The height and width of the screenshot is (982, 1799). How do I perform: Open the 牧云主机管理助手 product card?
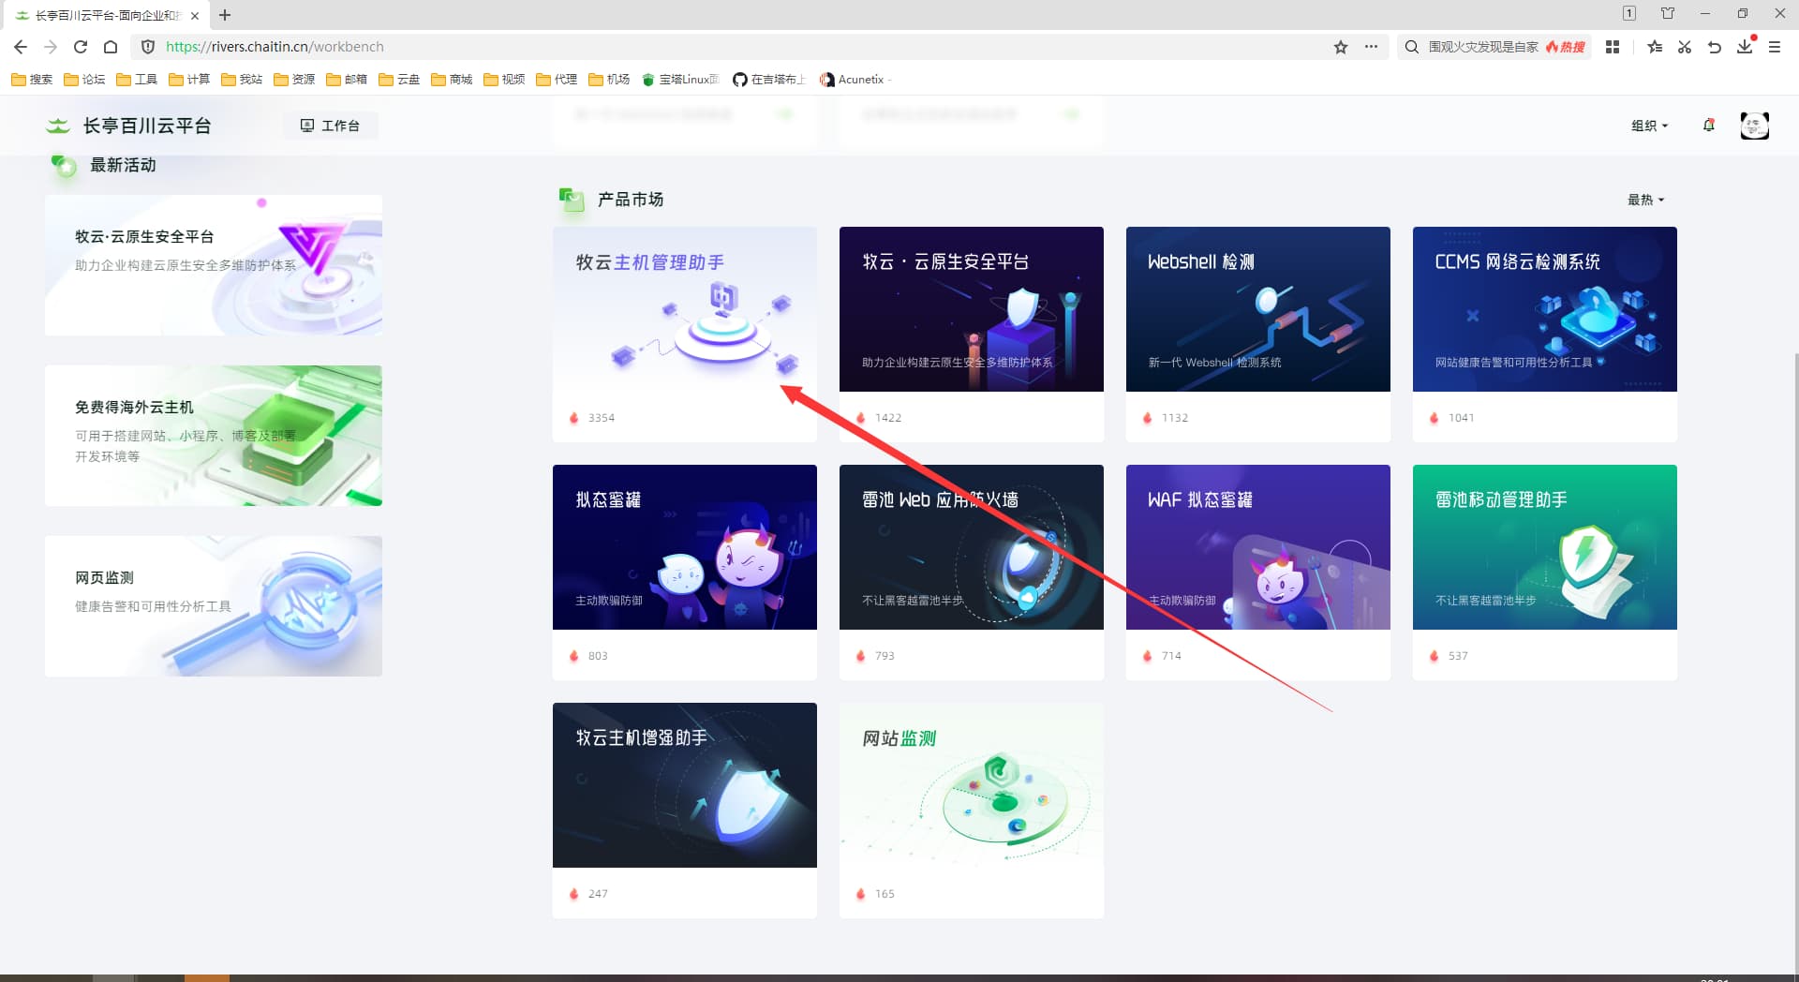click(685, 334)
